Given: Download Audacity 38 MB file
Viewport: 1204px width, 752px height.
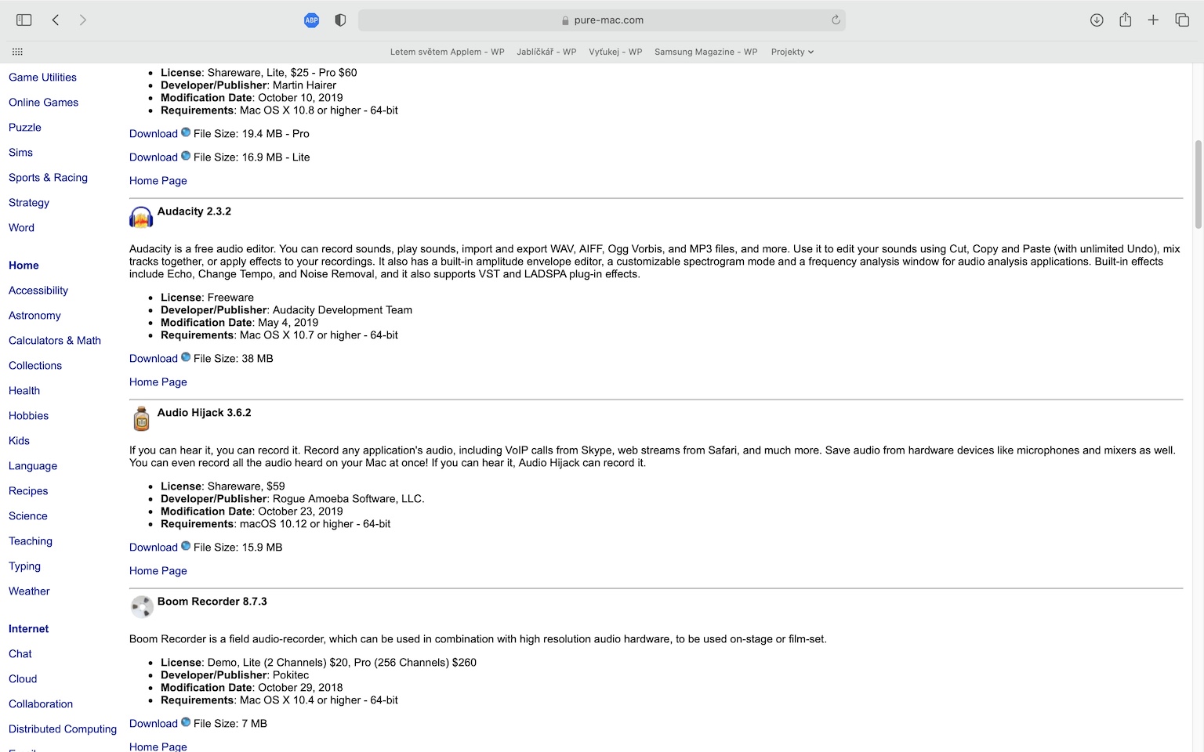Looking at the screenshot, I should click(154, 359).
